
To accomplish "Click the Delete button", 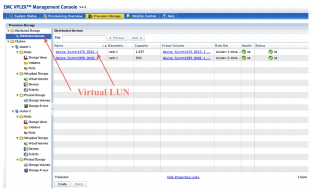I will click(79, 184).
